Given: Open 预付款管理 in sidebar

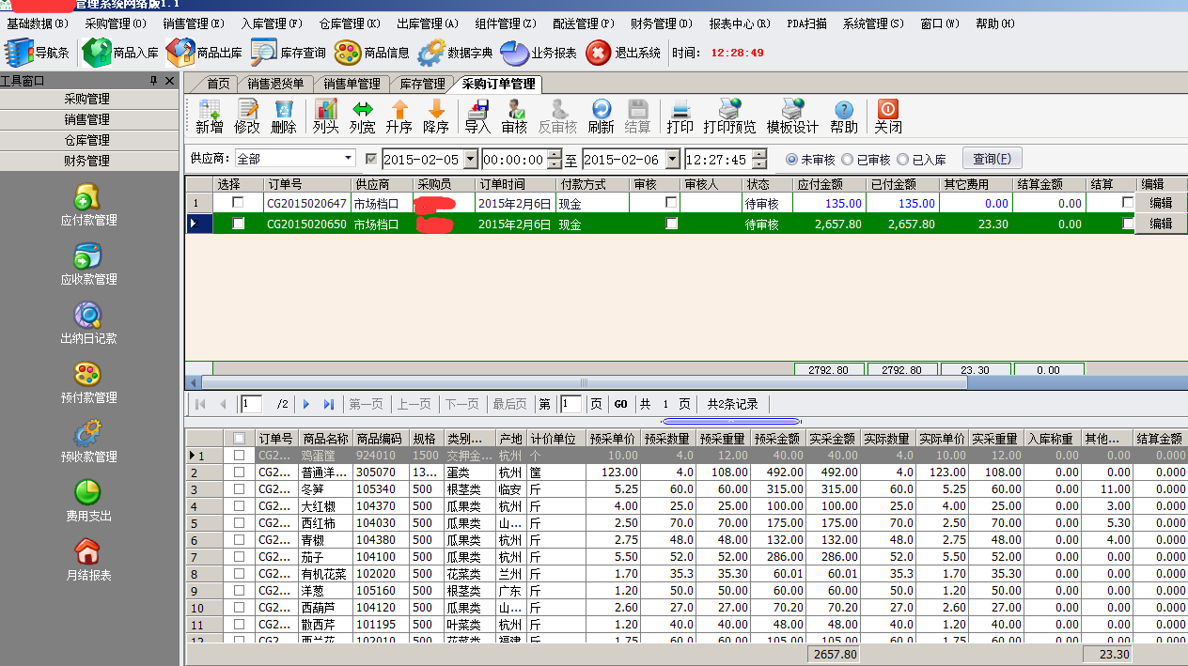Looking at the screenshot, I should click(x=88, y=383).
